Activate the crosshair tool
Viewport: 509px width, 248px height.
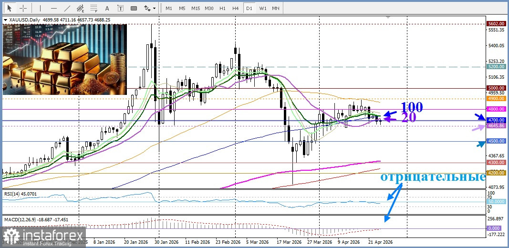(x=23, y=8)
